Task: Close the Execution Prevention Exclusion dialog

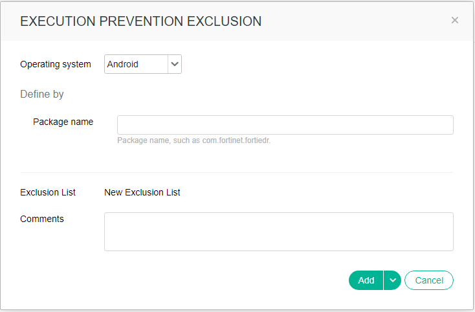Action: click(454, 20)
